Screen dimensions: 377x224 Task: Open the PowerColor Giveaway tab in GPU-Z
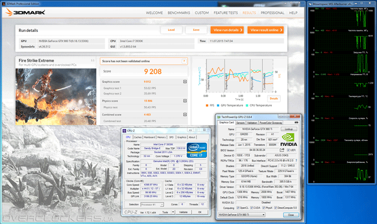pos(271,123)
